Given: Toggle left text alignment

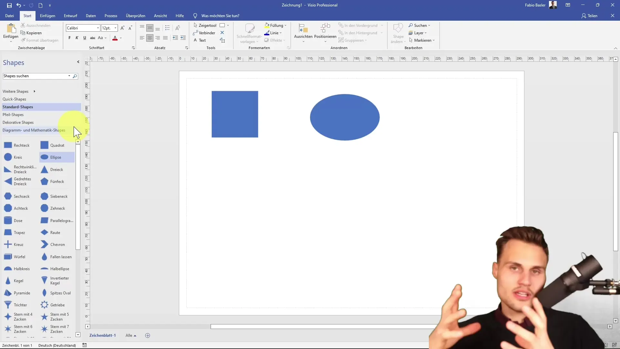Looking at the screenshot, I should (142, 38).
